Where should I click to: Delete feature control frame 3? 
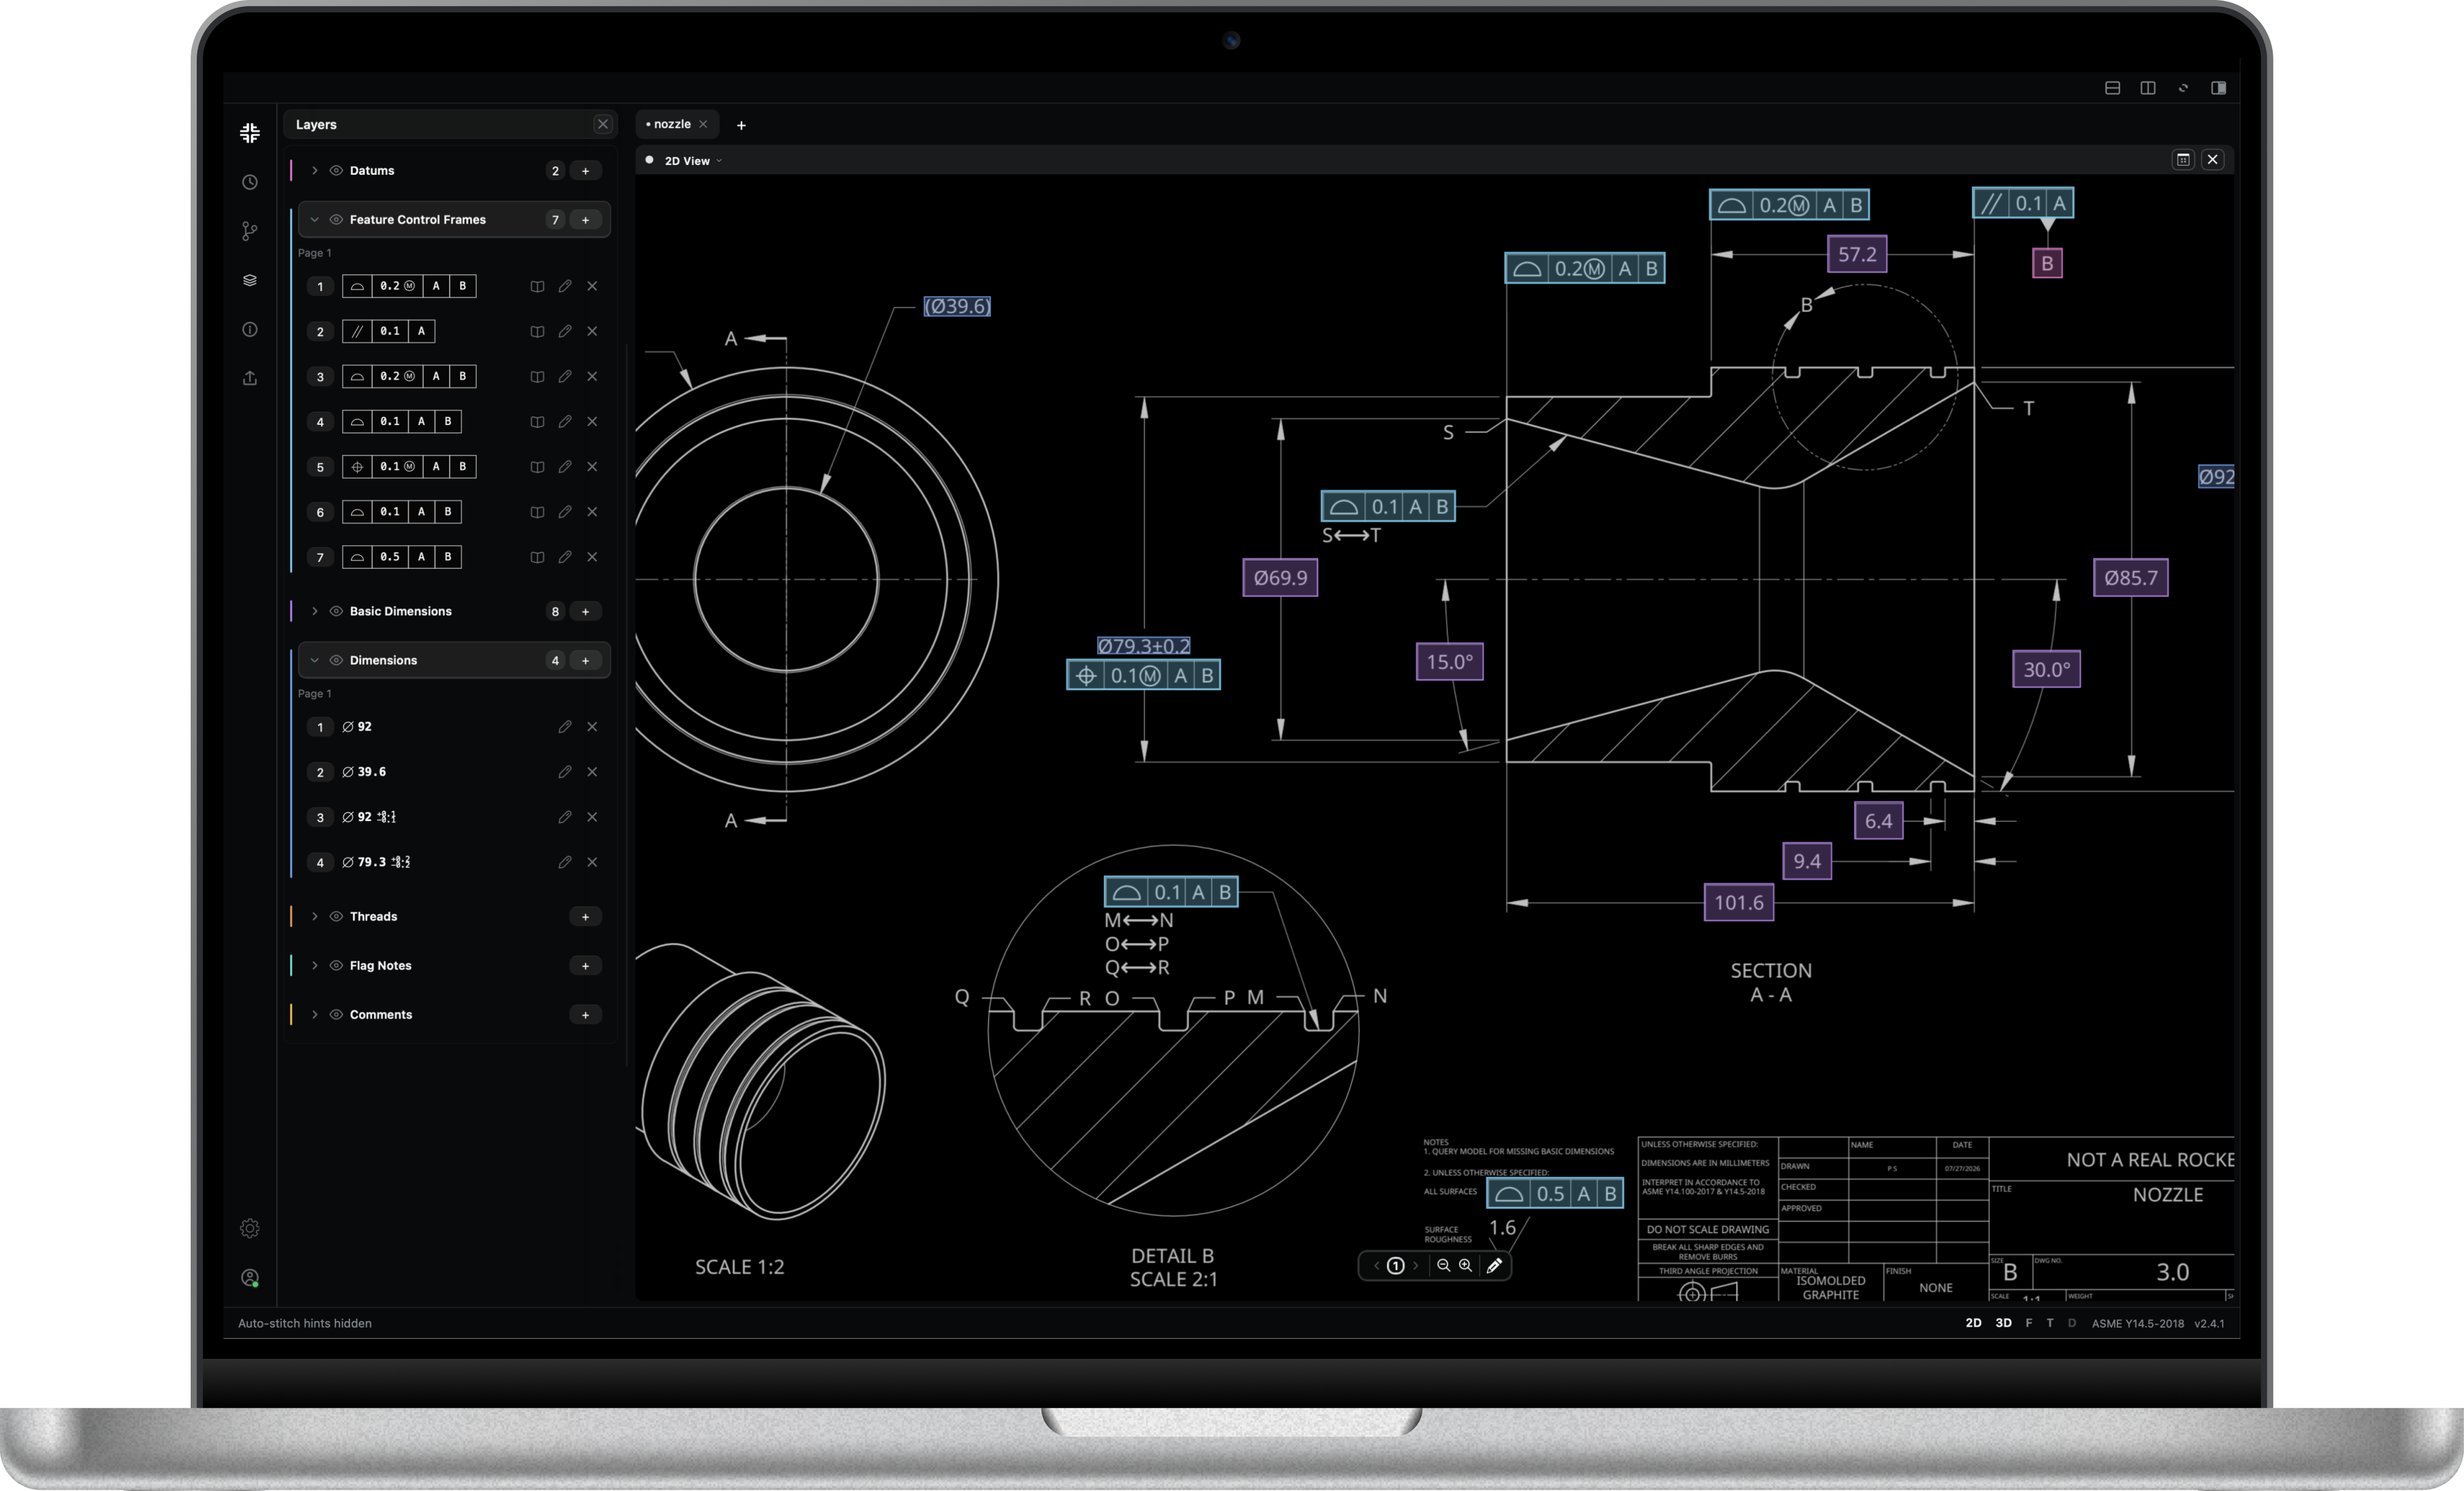[592, 376]
